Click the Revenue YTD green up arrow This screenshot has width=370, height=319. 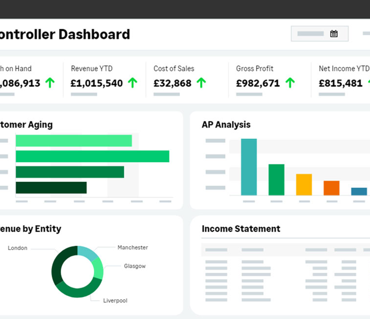click(132, 83)
